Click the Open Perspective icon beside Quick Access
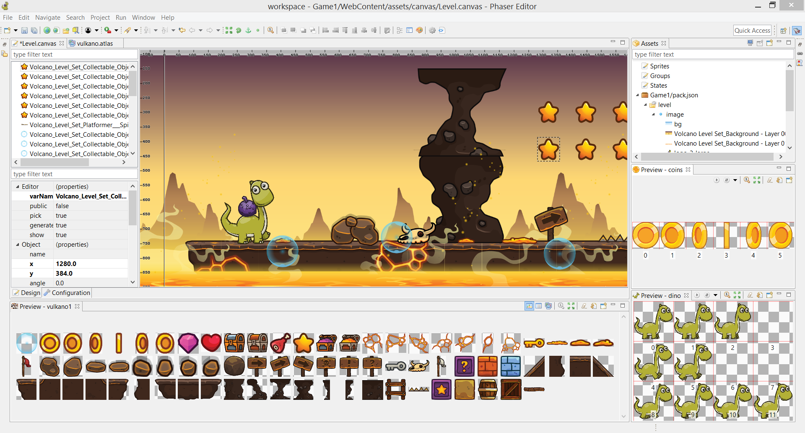The height and width of the screenshot is (433, 805). [783, 30]
